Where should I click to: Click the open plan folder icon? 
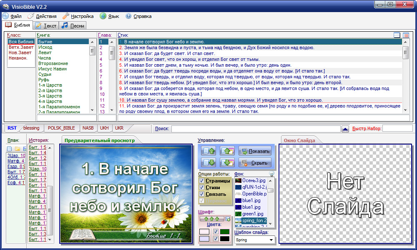pos(17,149)
